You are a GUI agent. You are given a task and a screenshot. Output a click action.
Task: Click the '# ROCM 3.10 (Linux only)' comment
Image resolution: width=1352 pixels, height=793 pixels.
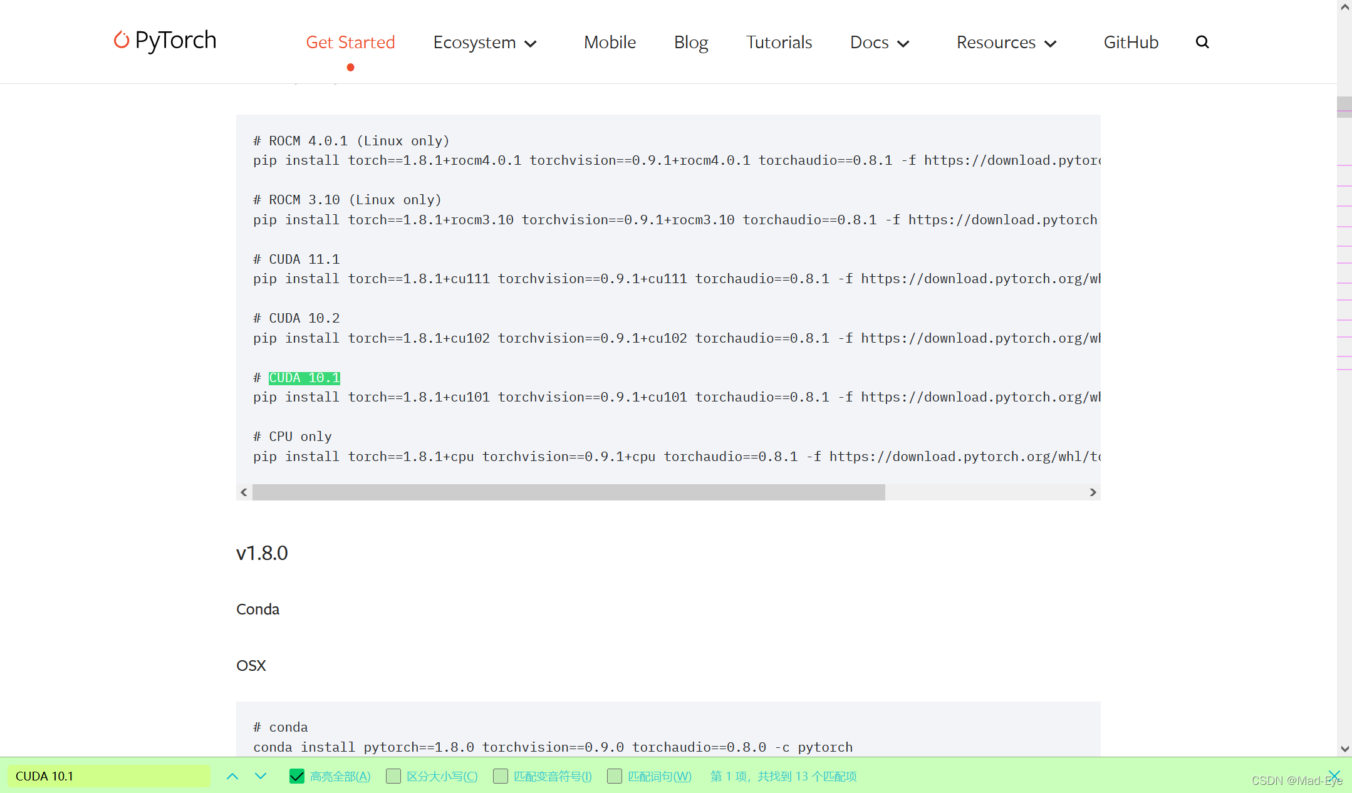pyautogui.click(x=348, y=200)
